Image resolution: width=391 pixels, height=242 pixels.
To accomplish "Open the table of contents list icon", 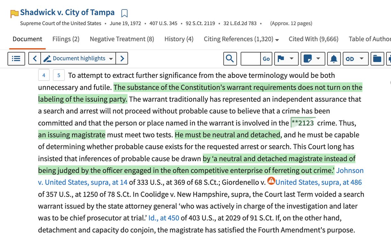I will pyautogui.click(x=16, y=58).
